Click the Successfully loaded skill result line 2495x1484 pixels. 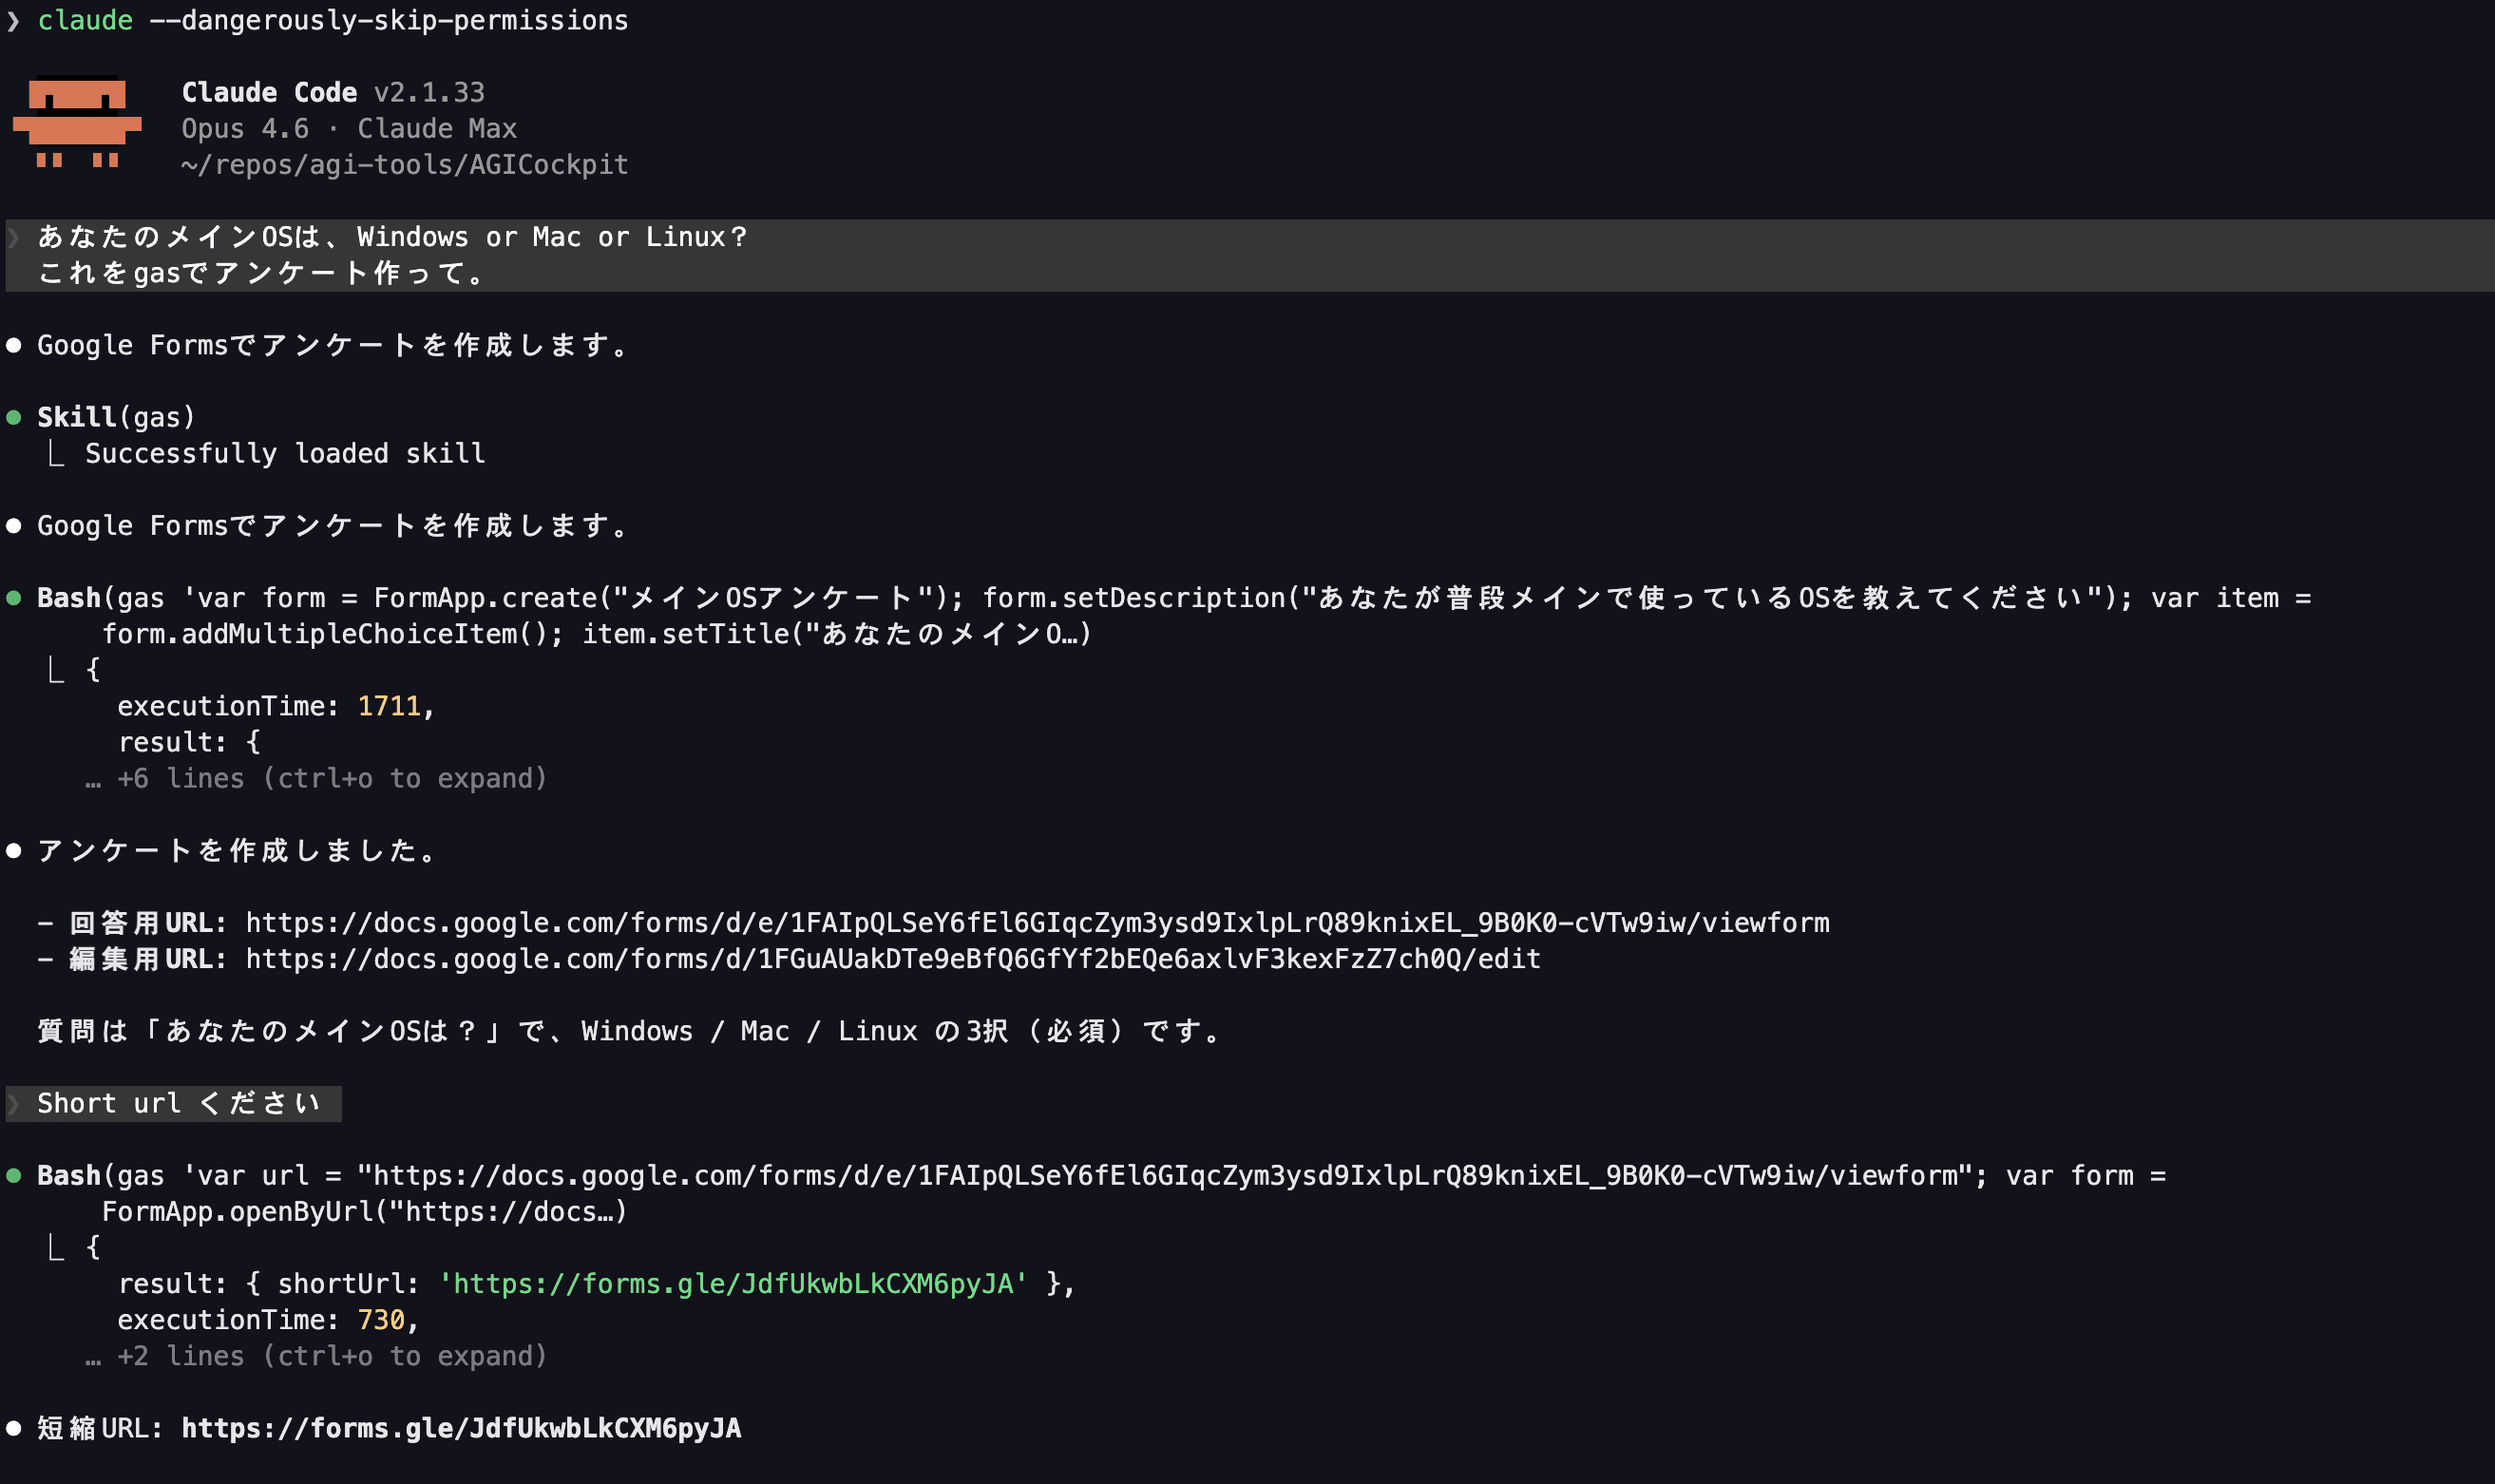(285, 454)
